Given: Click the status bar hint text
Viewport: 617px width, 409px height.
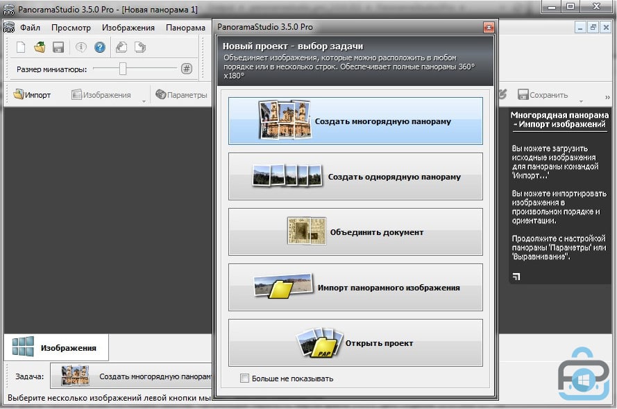Looking at the screenshot, I should point(110,398).
